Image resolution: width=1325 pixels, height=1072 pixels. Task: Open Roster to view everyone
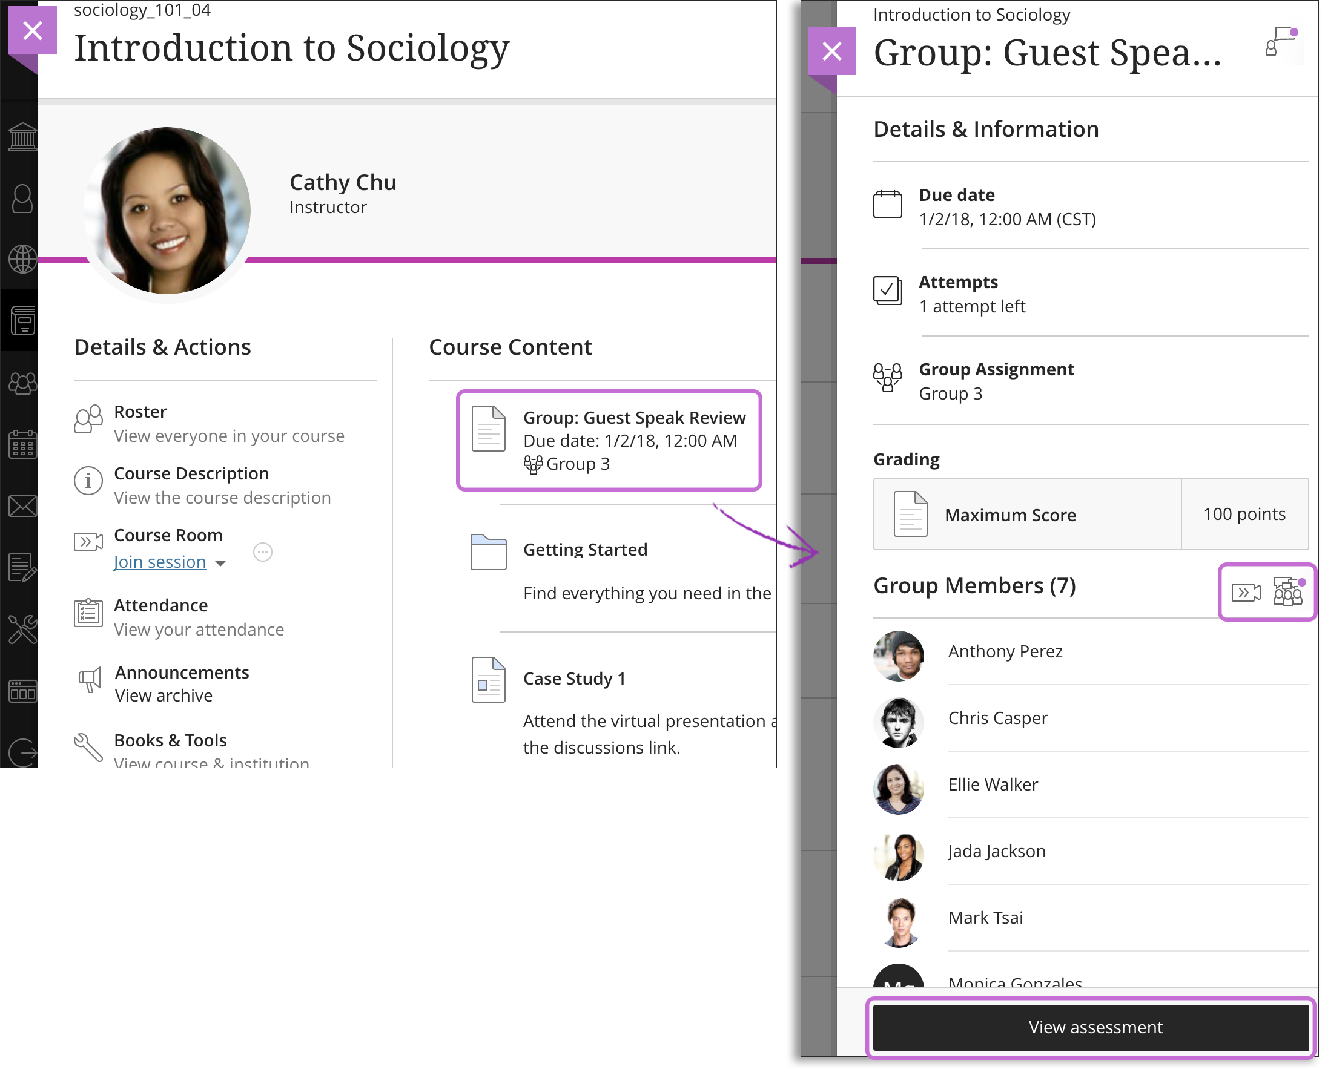click(x=140, y=412)
